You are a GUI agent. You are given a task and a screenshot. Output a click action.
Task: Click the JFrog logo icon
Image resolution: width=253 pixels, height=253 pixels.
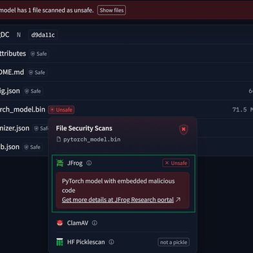[60, 163]
